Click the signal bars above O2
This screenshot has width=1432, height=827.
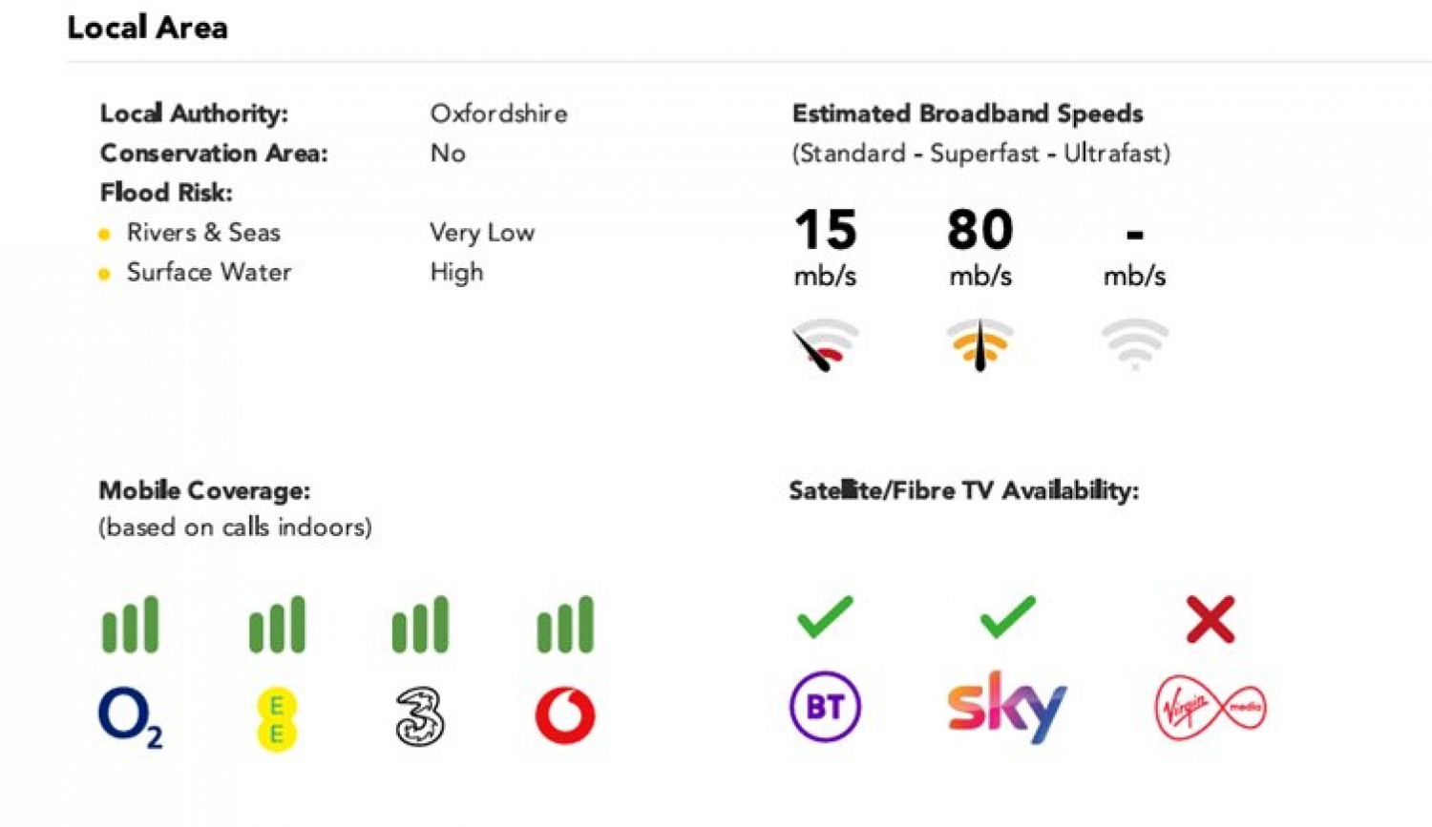[x=131, y=625]
